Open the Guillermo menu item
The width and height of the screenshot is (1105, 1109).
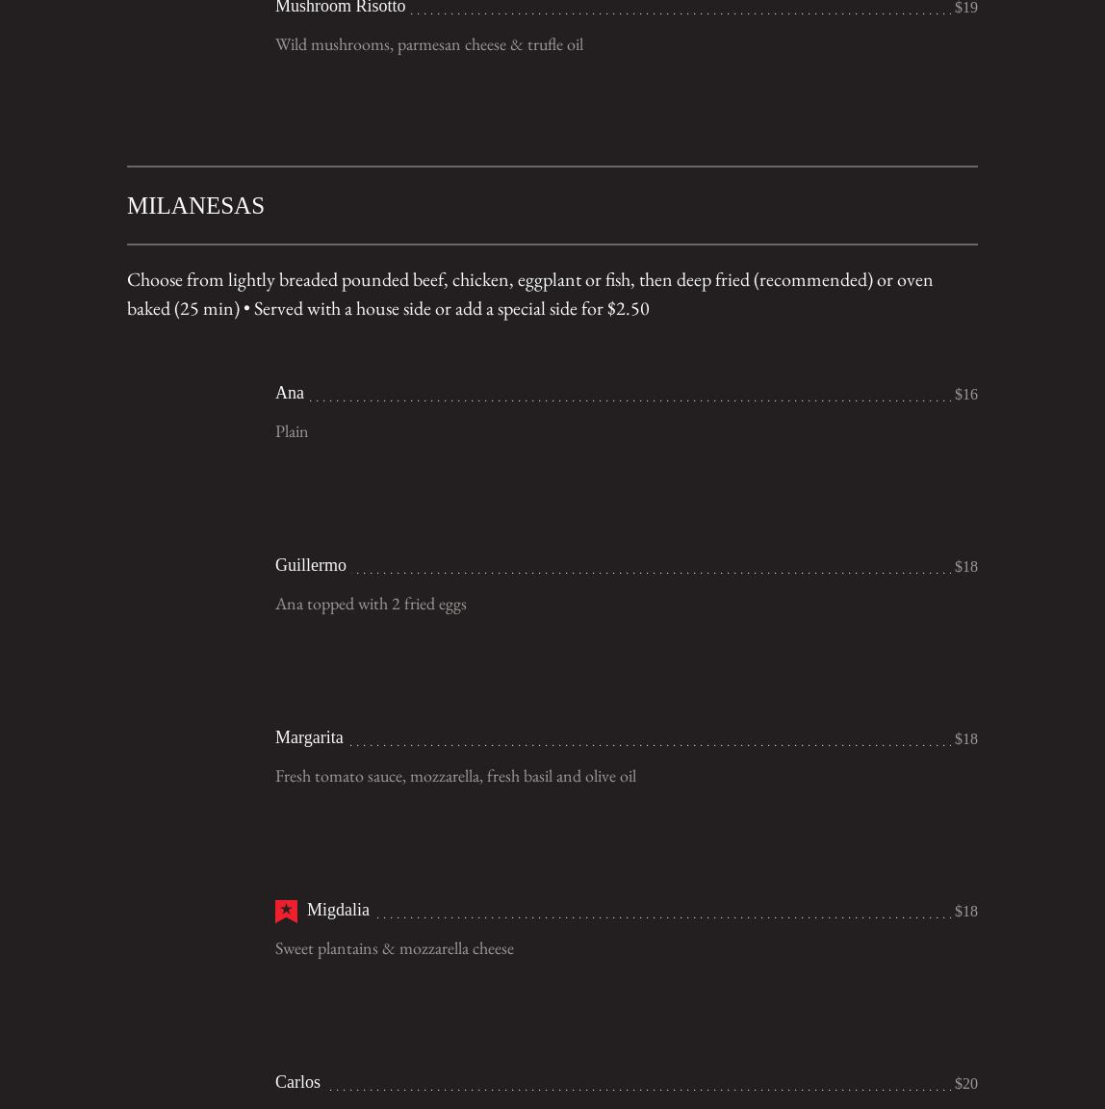pos(310,565)
